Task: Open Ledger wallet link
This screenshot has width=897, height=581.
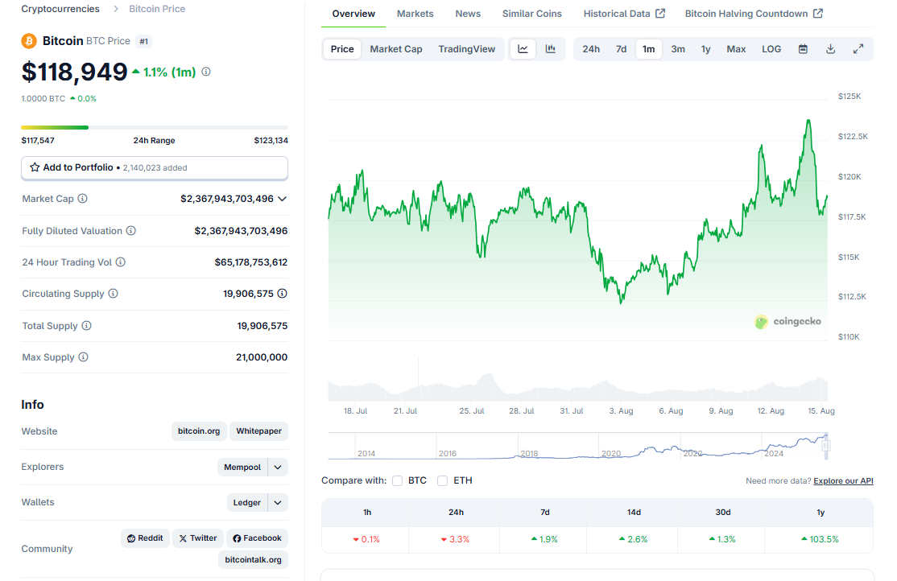Action: point(247,503)
